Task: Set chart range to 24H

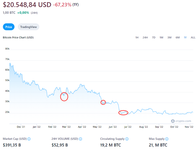Action: tap(145, 37)
